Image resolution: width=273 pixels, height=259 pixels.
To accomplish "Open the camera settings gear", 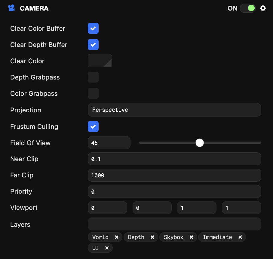I will click(x=263, y=8).
